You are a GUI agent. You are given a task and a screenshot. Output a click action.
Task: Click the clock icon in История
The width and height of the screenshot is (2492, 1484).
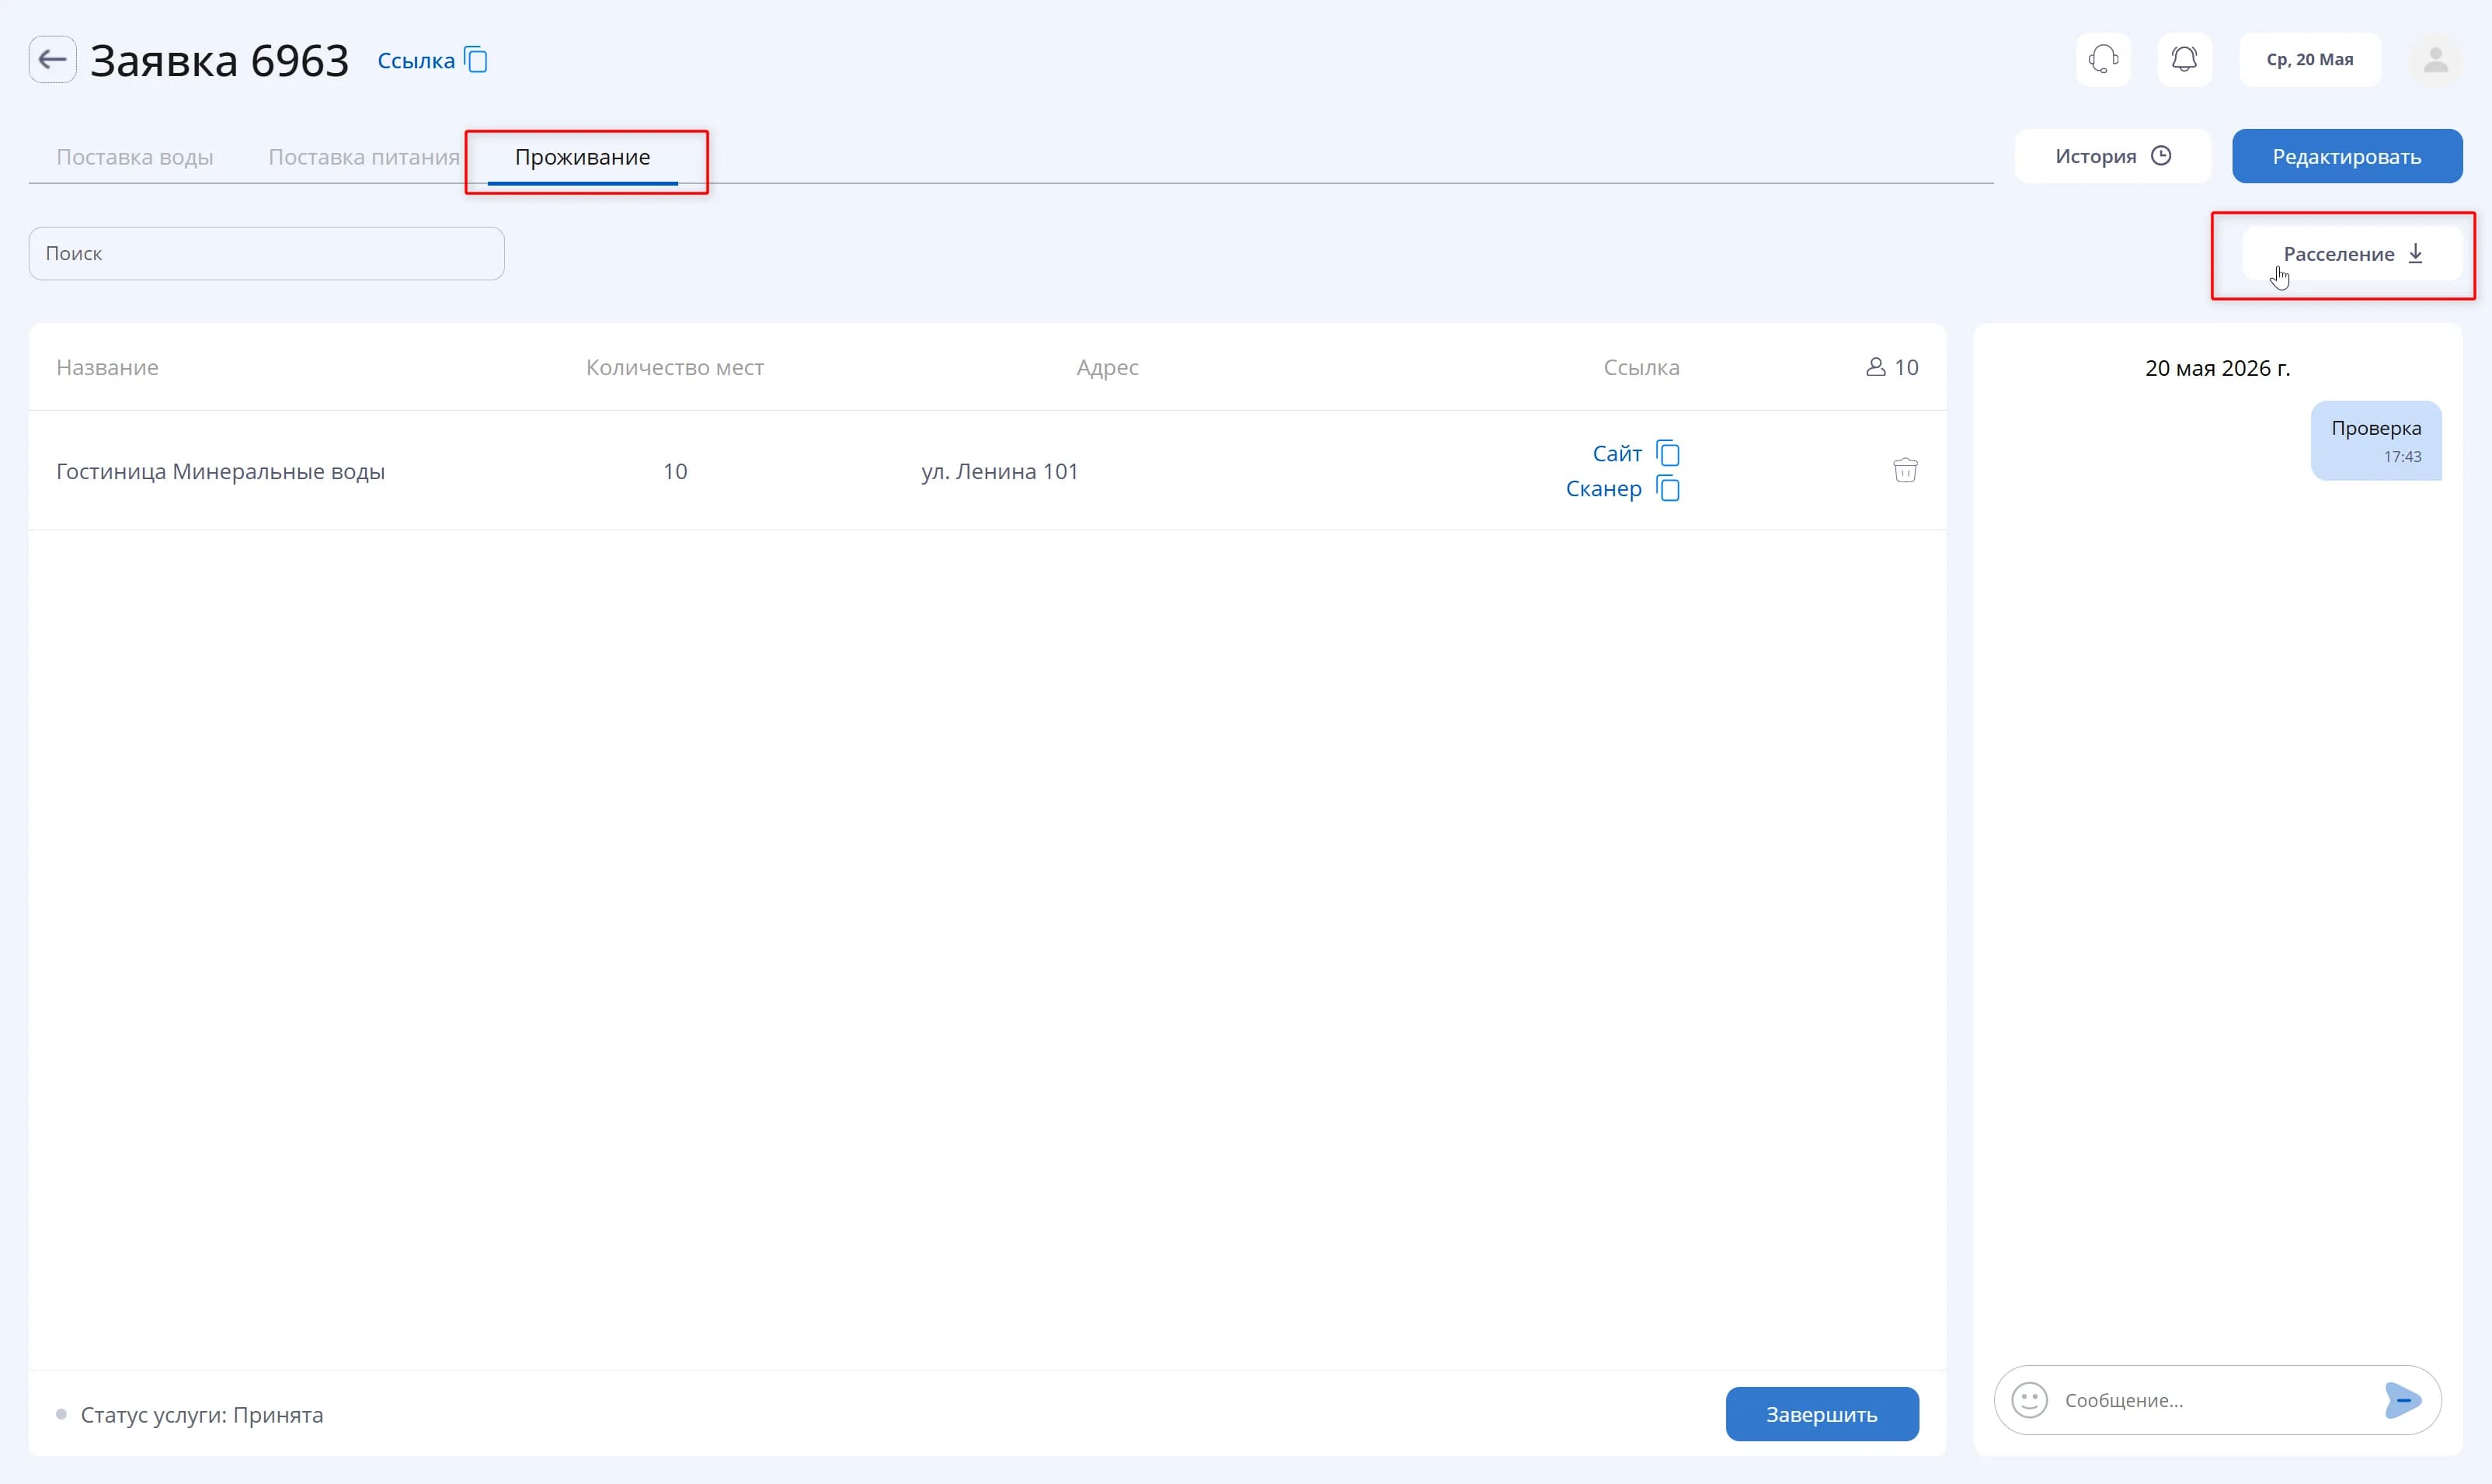coord(2160,156)
